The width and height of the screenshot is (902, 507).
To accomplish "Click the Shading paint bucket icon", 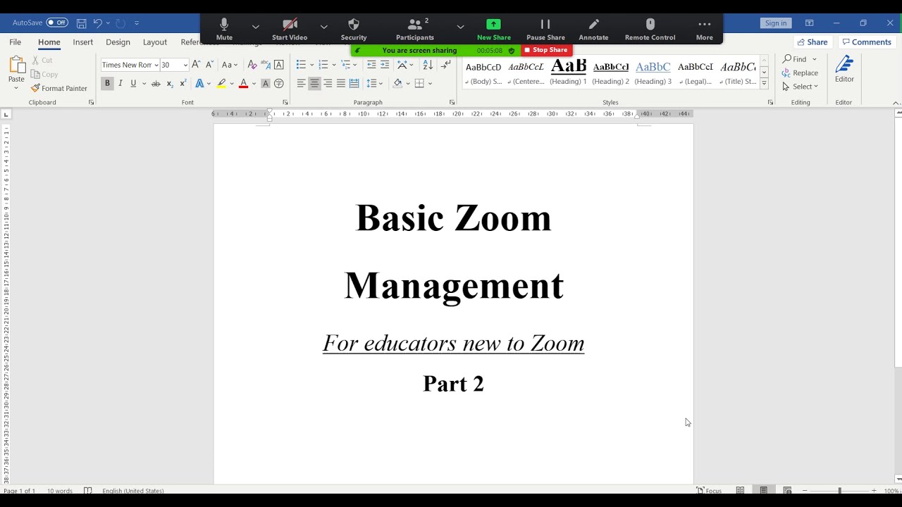I will [397, 83].
